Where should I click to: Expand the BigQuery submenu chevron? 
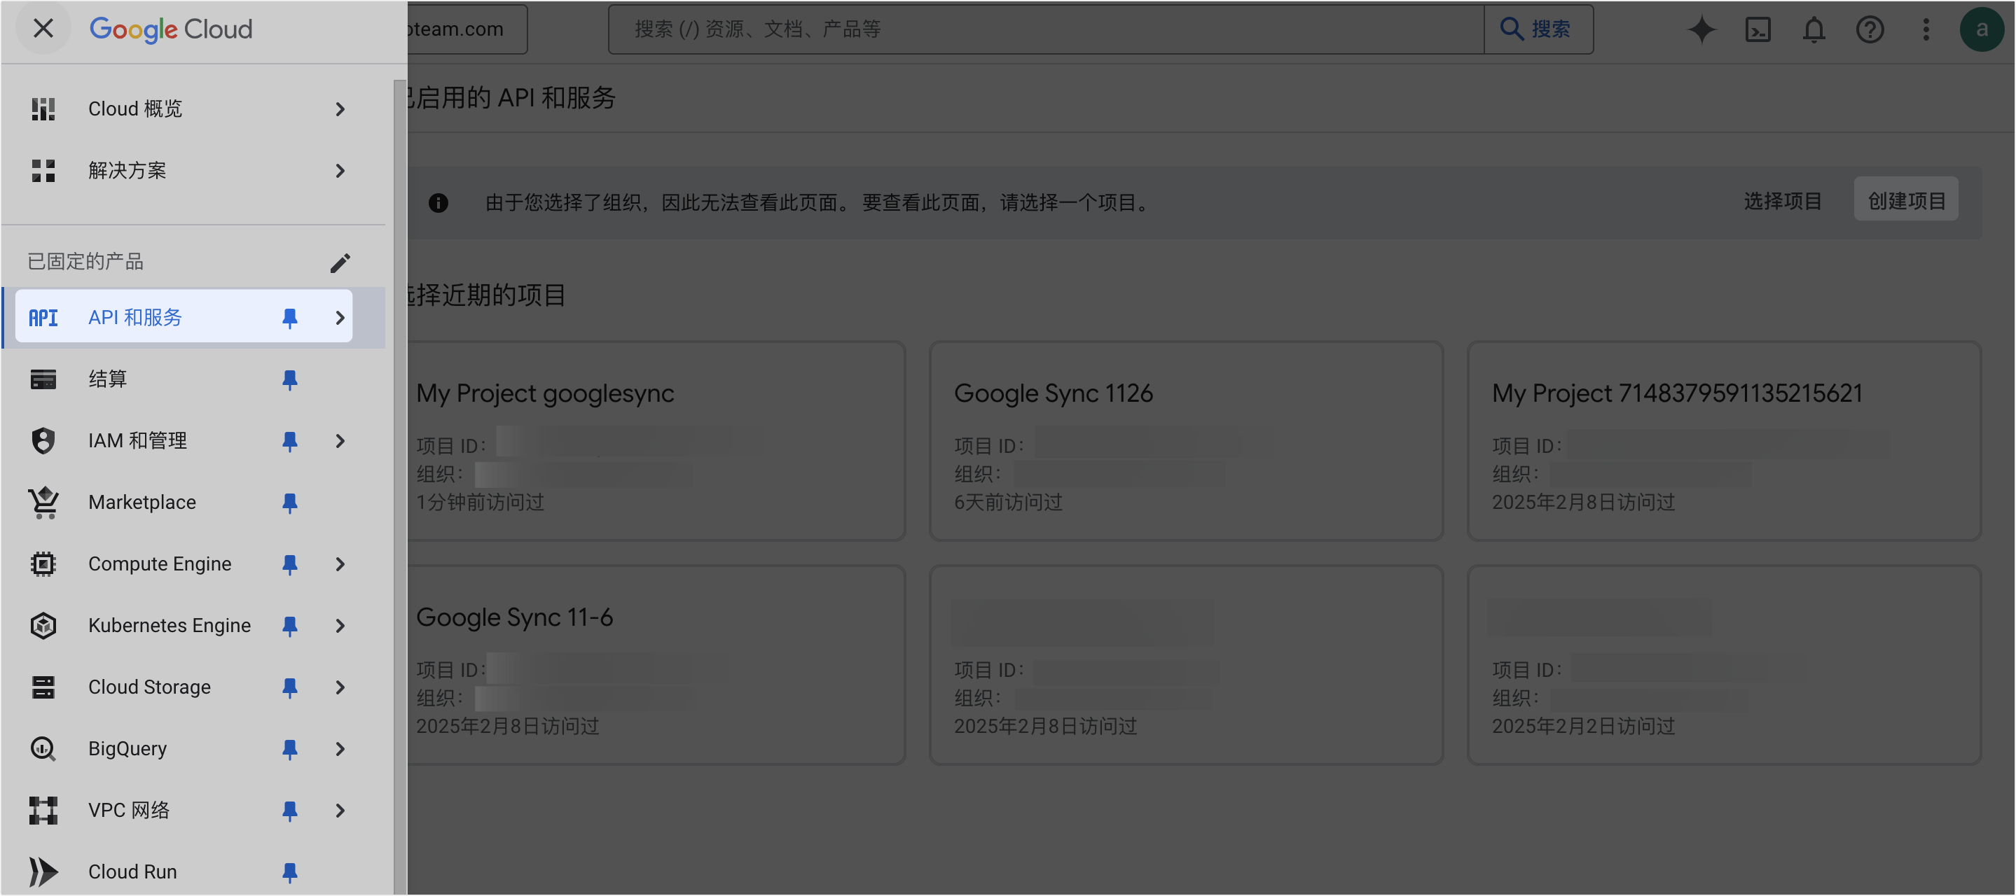[x=340, y=749]
